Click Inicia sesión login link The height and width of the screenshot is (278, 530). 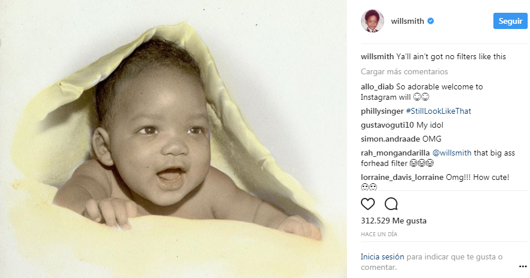(382, 257)
